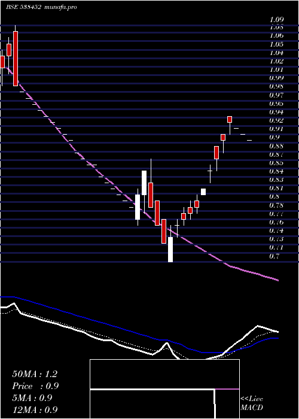The height and width of the screenshot is (419, 299).
Task: Click the 12MA : 0.9 readout
Action: tap(35, 410)
